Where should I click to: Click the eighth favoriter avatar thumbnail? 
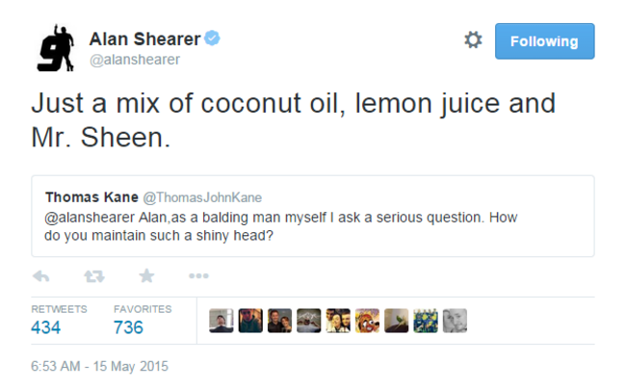click(x=426, y=321)
